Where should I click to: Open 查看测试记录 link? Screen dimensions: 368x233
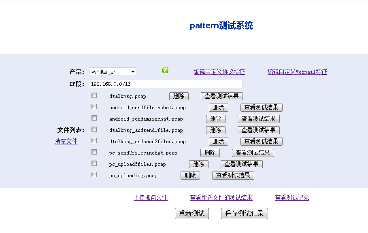[x=292, y=198]
